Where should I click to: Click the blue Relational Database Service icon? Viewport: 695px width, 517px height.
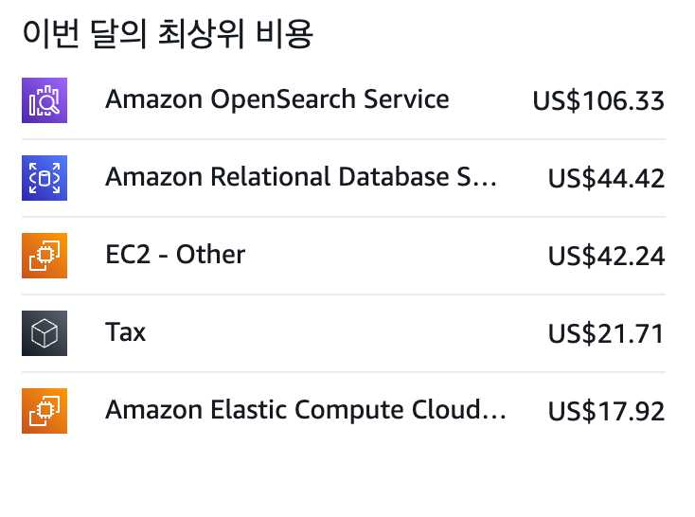tap(45, 178)
